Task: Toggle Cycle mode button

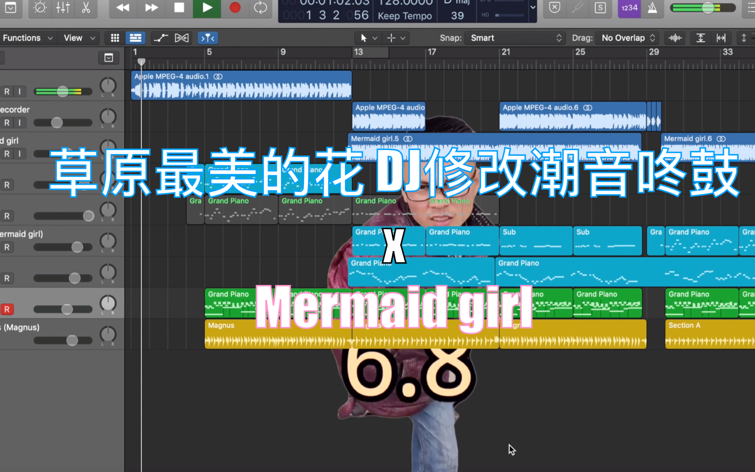Action: click(x=260, y=8)
